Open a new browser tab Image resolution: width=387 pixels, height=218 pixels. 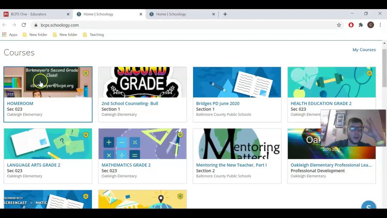[x=225, y=14]
